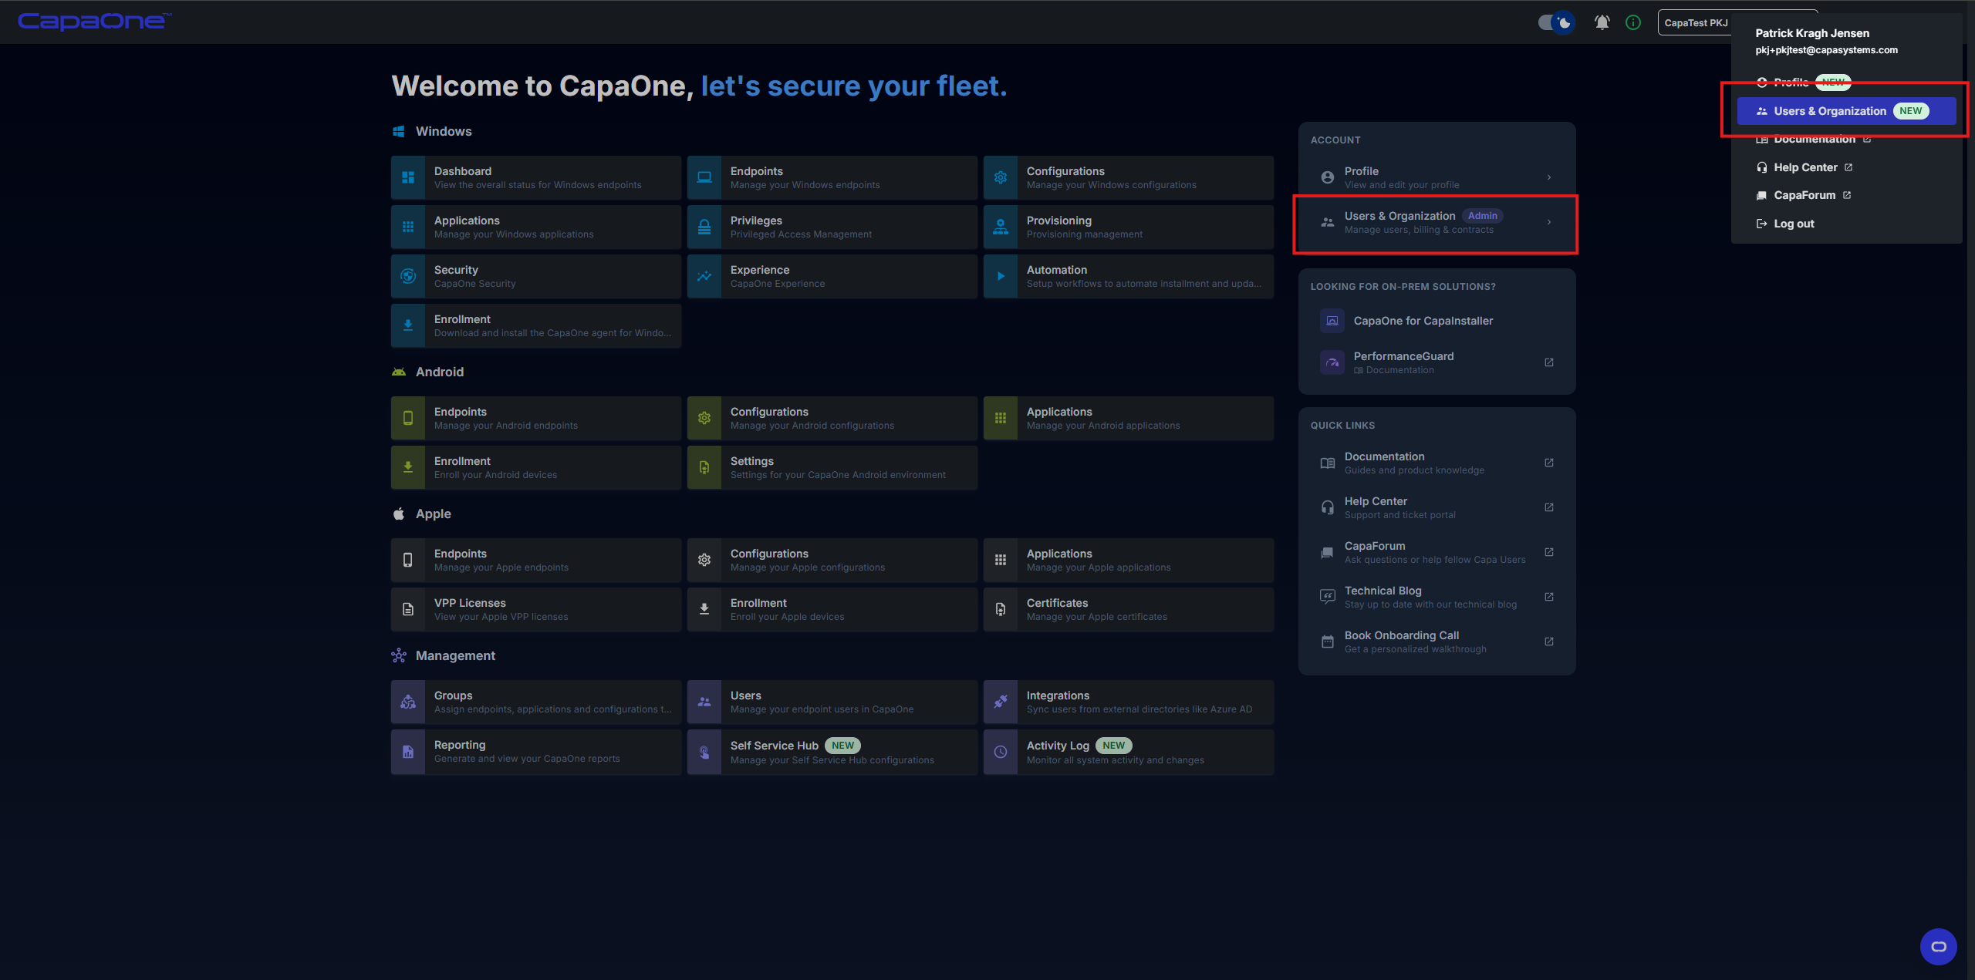
Task: Click Android Enrollment download icon
Action: coord(408,467)
